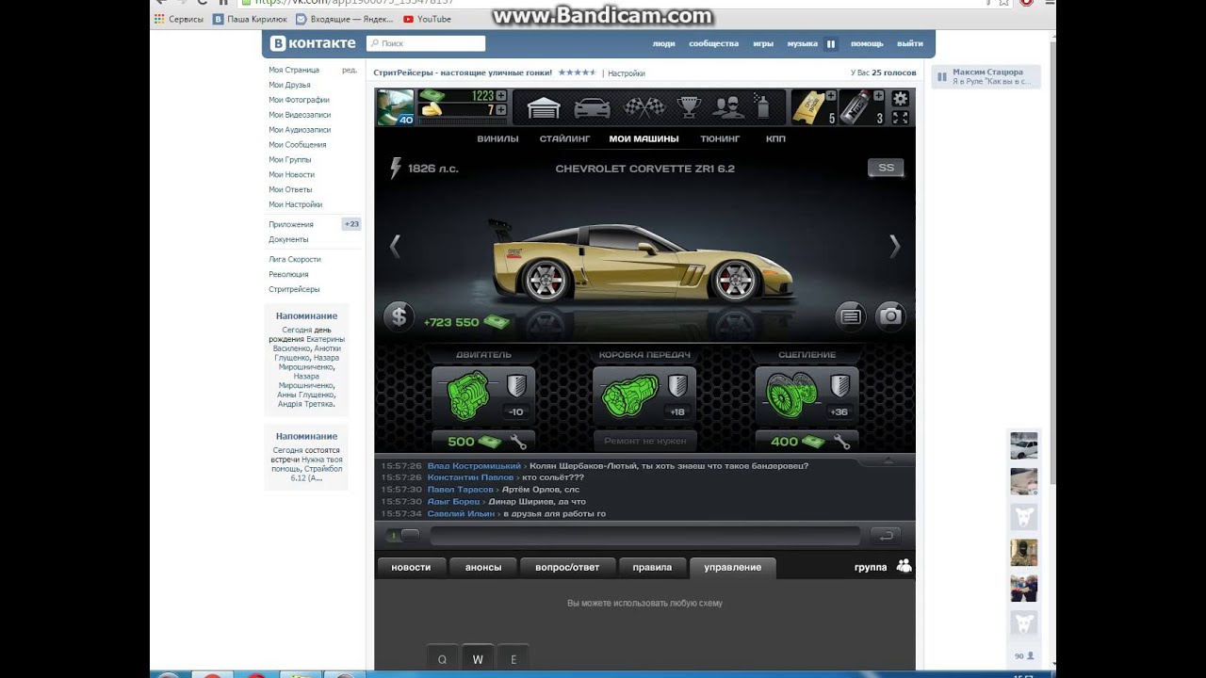The width and height of the screenshot is (1206, 678).
Task: Open game settings gear icon
Action: [901, 98]
